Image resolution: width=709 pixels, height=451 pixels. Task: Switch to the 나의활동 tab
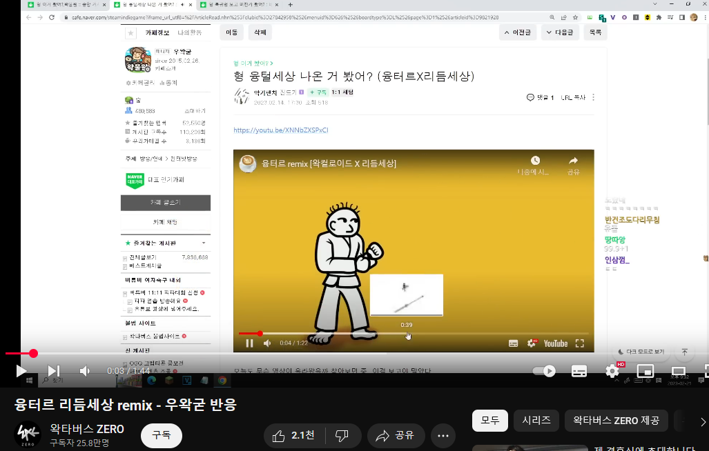click(x=190, y=32)
